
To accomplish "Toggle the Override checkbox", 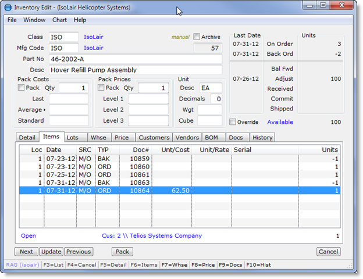I will (x=233, y=122).
